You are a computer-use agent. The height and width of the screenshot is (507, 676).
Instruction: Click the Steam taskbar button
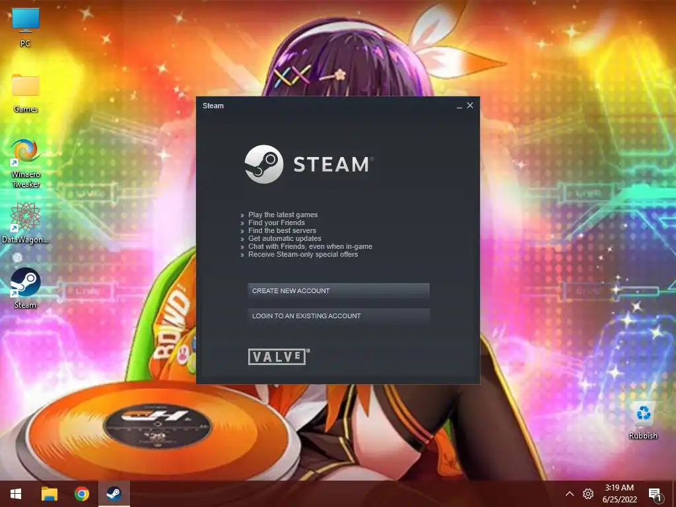[114, 494]
